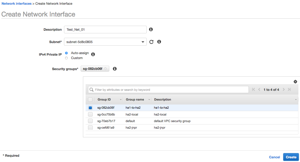Click the info icon beside Description field
The width and height of the screenshot is (300, 162).
click(151, 29)
